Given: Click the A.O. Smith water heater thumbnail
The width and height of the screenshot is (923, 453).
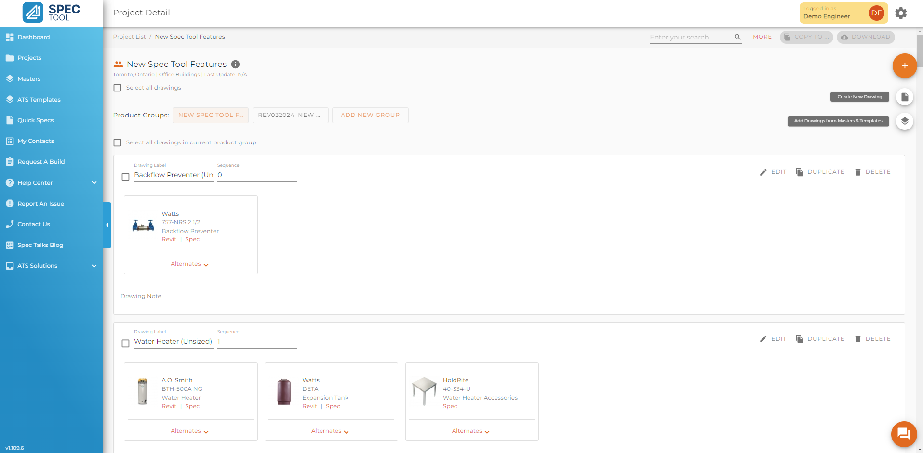Looking at the screenshot, I should pyautogui.click(x=143, y=391).
